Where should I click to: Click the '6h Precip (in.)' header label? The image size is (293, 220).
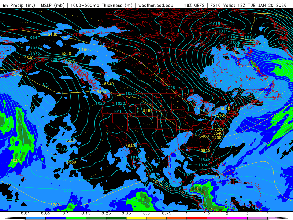pyautogui.click(x=19, y=5)
